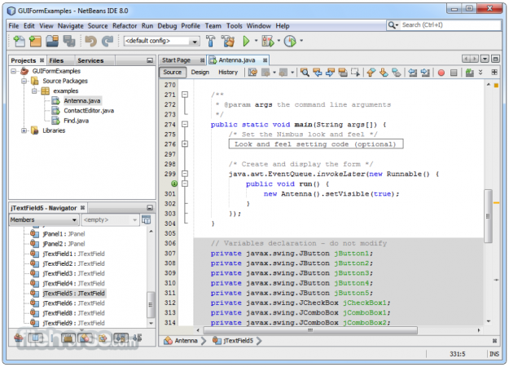This screenshot has width=509, height=367.
Task: Expand the code fold on line 276
Action: [x=185, y=144]
